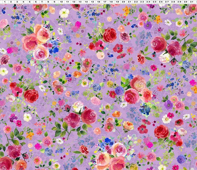Click the ruler number 8
This screenshot has height=170, width=197.
click(x=48, y=2)
